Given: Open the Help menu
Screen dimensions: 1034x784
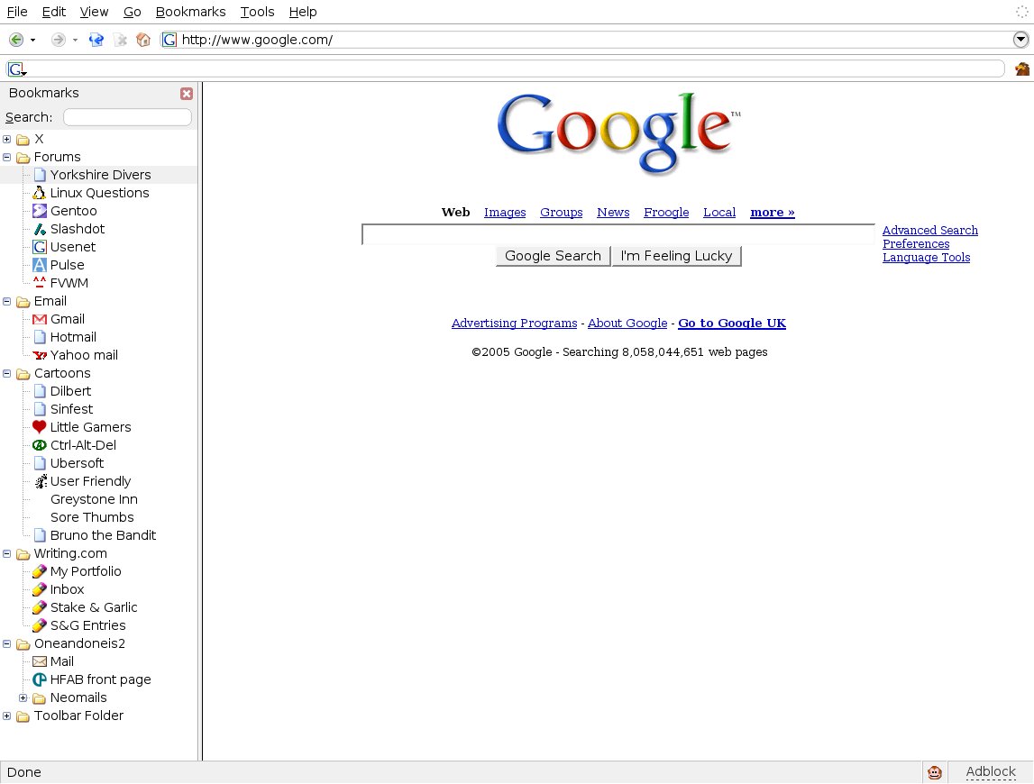Looking at the screenshot, I should tap(303, 12).
